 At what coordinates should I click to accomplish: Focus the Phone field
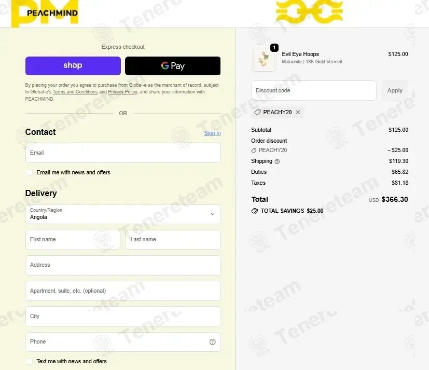[123, 342]
